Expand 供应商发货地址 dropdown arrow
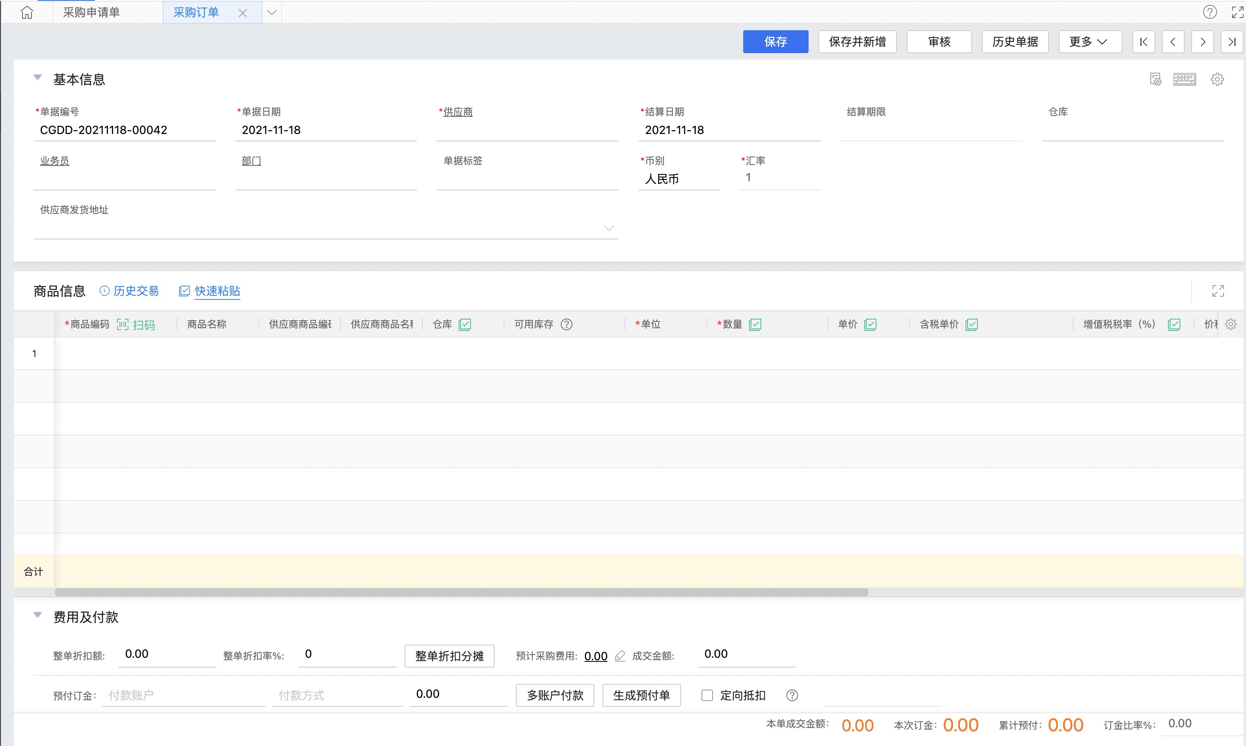The height and width of the screenshot is (746, 1246). point(609,228)
